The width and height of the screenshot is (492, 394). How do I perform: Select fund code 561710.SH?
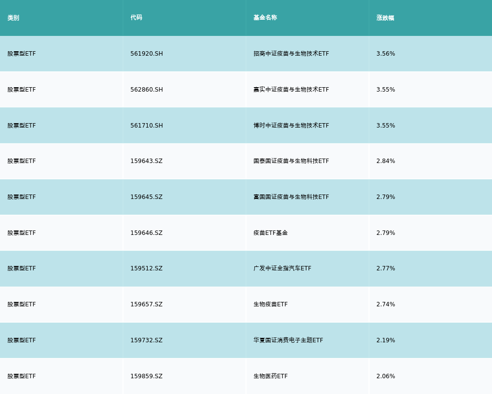(x=147, y=126)
